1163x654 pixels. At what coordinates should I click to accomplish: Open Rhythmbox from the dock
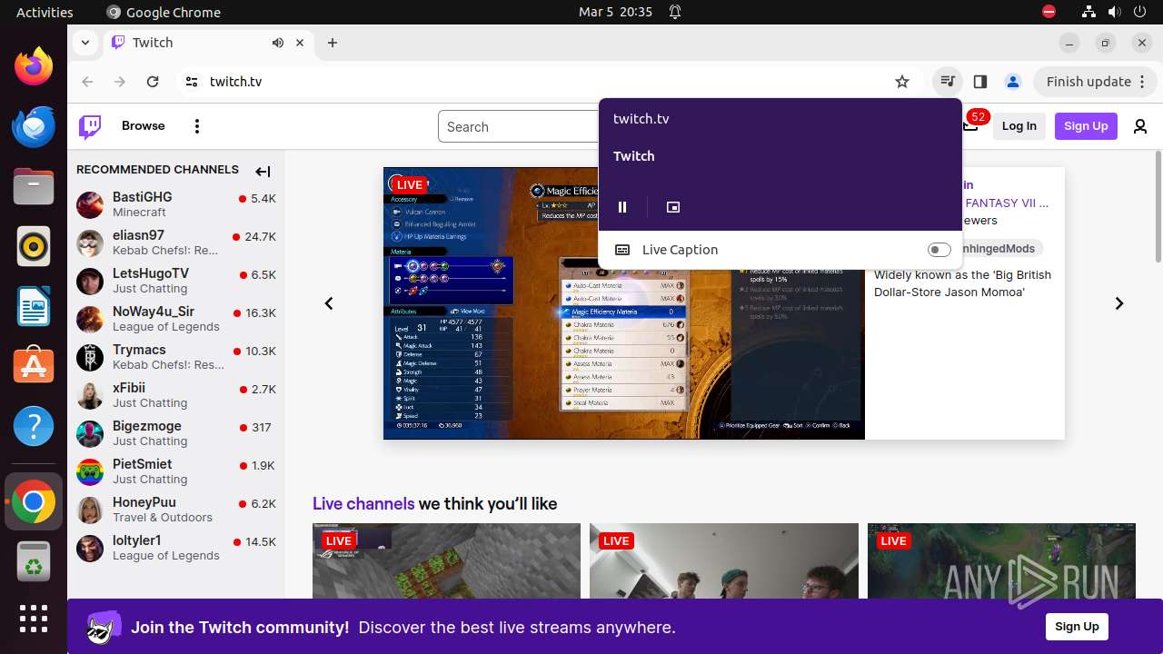(34, 246)
